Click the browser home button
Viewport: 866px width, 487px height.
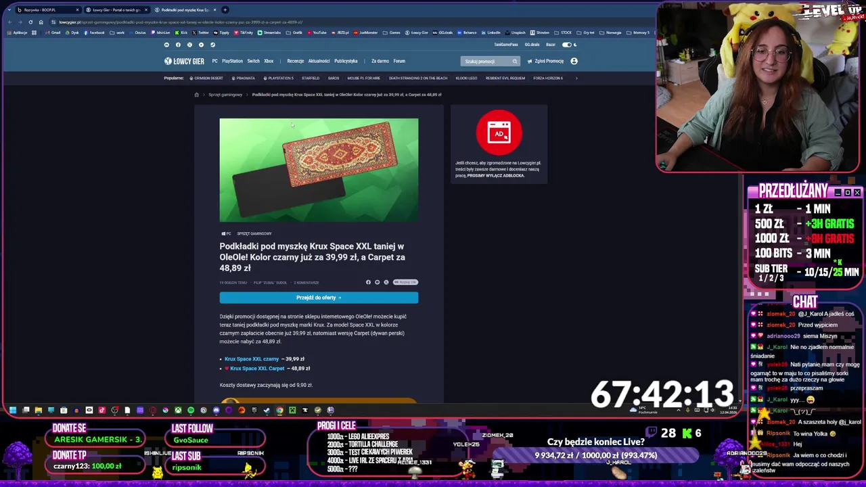pyautogui.click(x=41, y=22)
